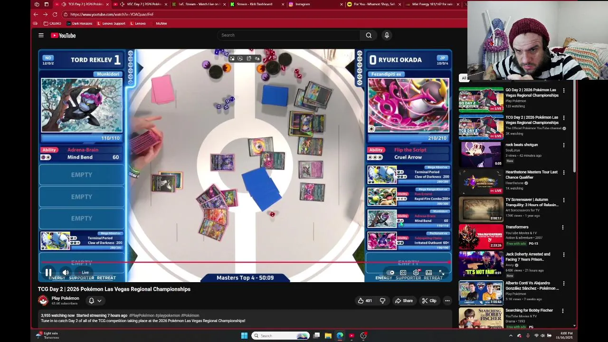The image size is (608, 342).
Task: Open options for GO Day 2 video
Action: [x=564, y=90]
